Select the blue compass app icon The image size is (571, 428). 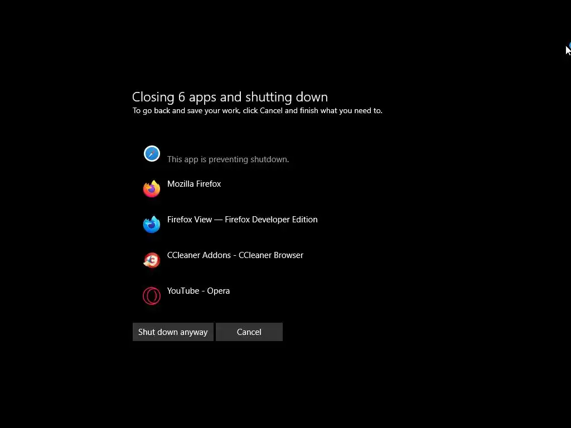[152, 154]
